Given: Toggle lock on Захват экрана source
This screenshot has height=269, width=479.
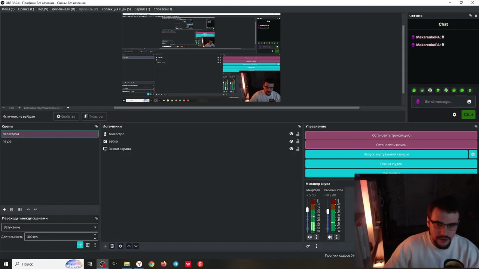Looking at the screenshot, I should [x=298, y=149].
